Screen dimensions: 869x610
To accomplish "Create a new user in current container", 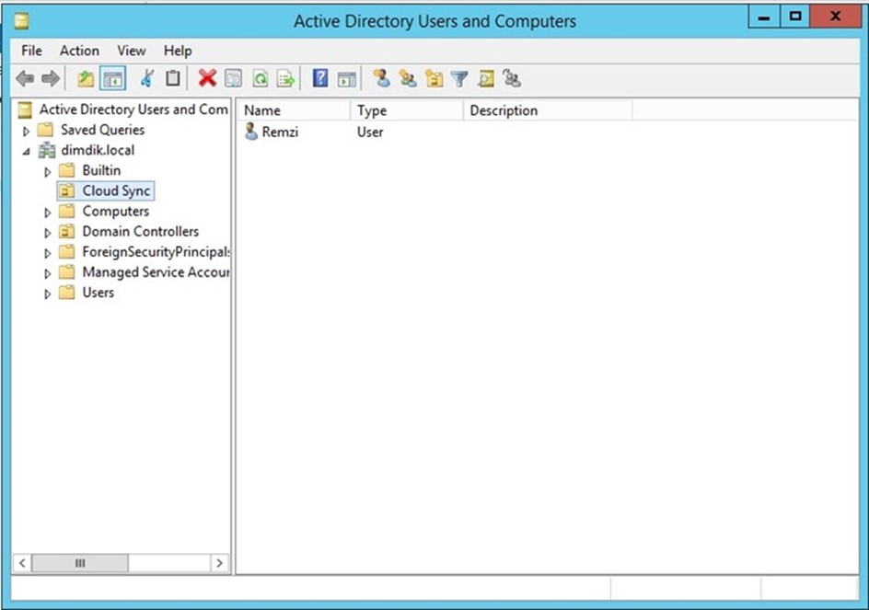I will (381, 79).
